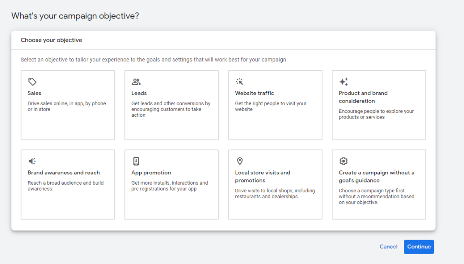
Task: Select the Sales objective title
Action: (35, 93)
